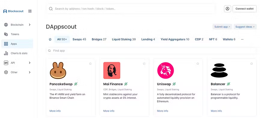This screenshot has height=118, width=263.
Task: Show more categories via ellipsis
Action: (242, 39)
